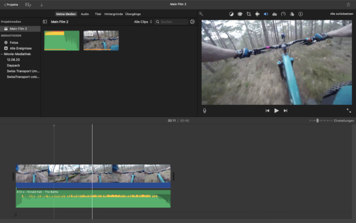
Task: Open the Alle Clips dropdown
Action: pyautogui.click(x=143, y=22)
